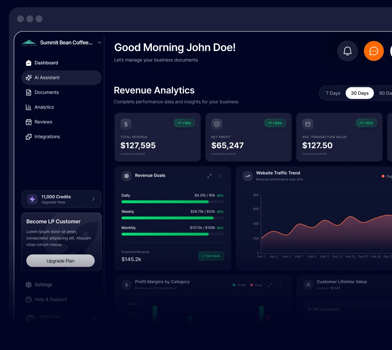Click the $127.50 average transaction value
This screenshot has width=392, height=350.
317,145
